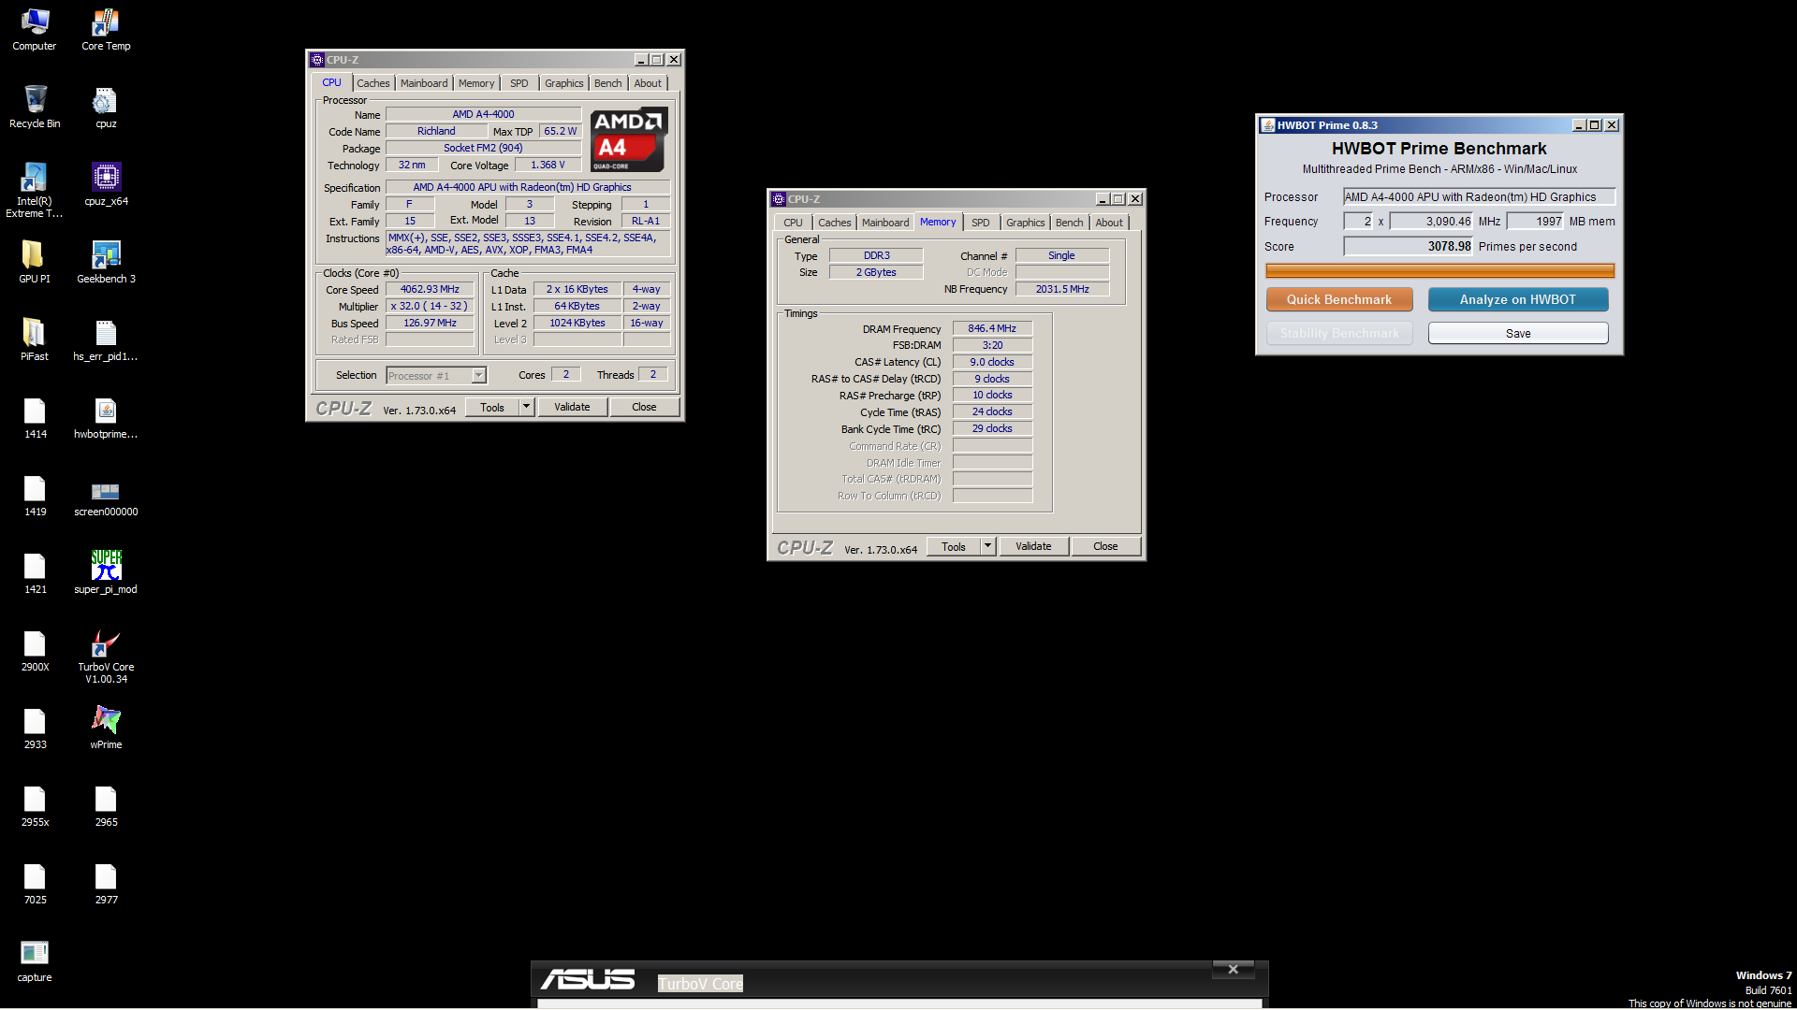1797x1010 pixels.
Task: Open SPD tab in CPU-Z CPU window
Action: [519, 83]
